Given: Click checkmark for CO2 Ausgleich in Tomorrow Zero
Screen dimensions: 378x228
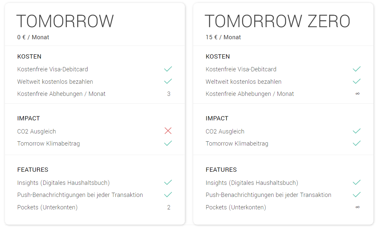Looking at the screenshot, I should pyautogui.click(x=356, y=131).
